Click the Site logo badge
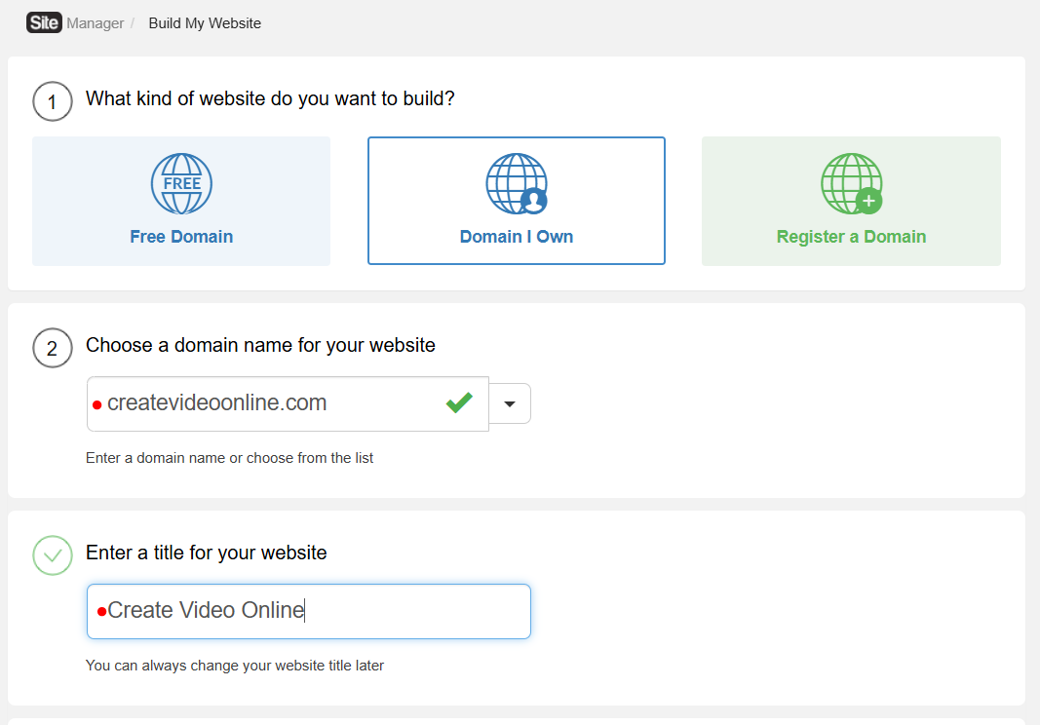This screenshot has width=1040, height=725. (x=44, y=22)
